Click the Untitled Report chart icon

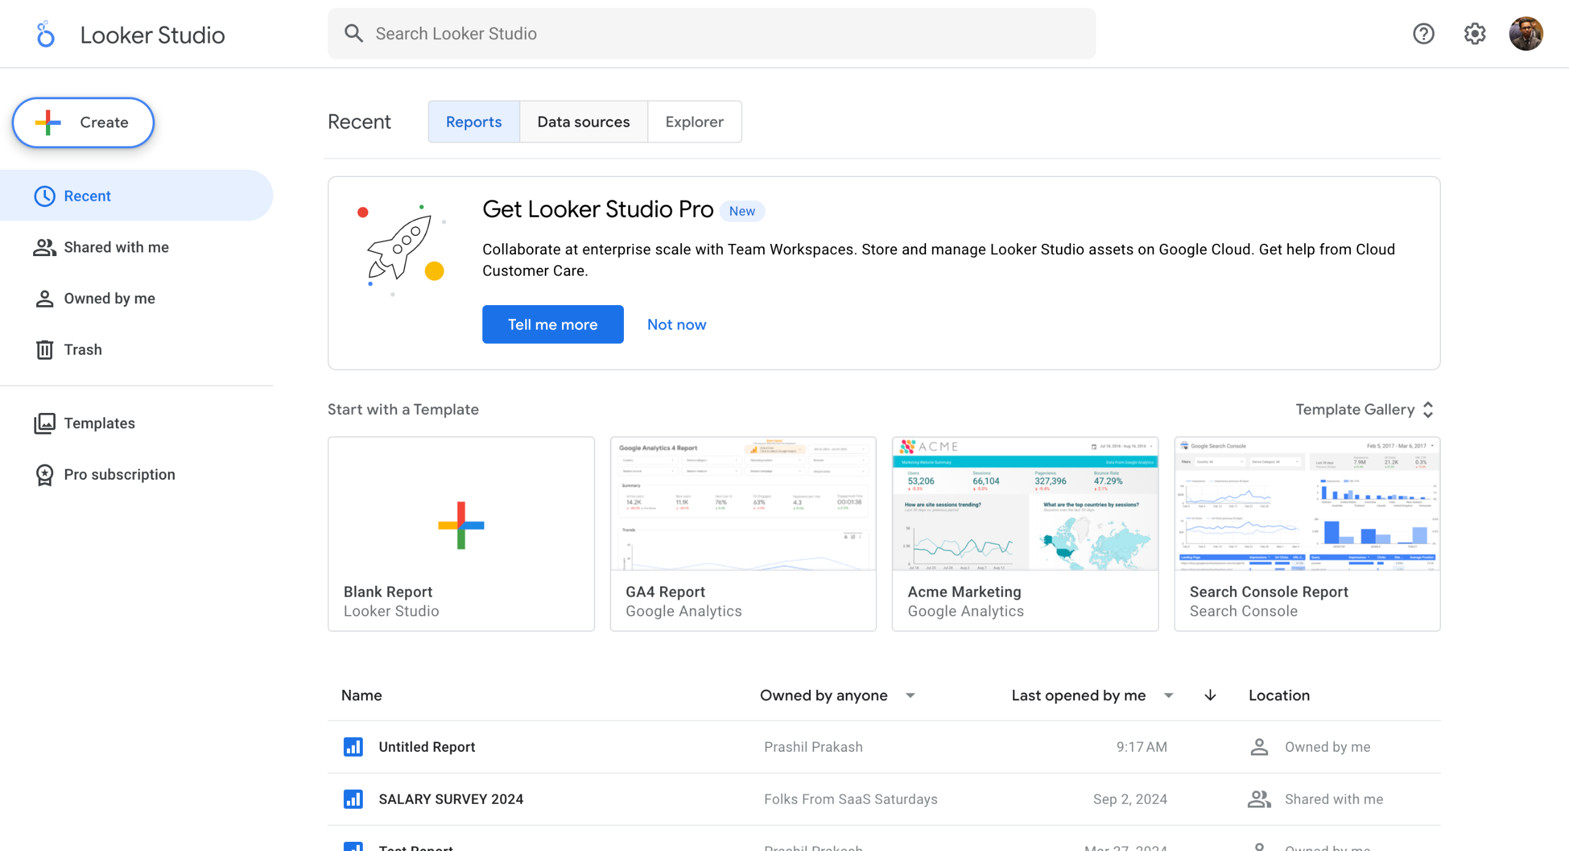353,746
